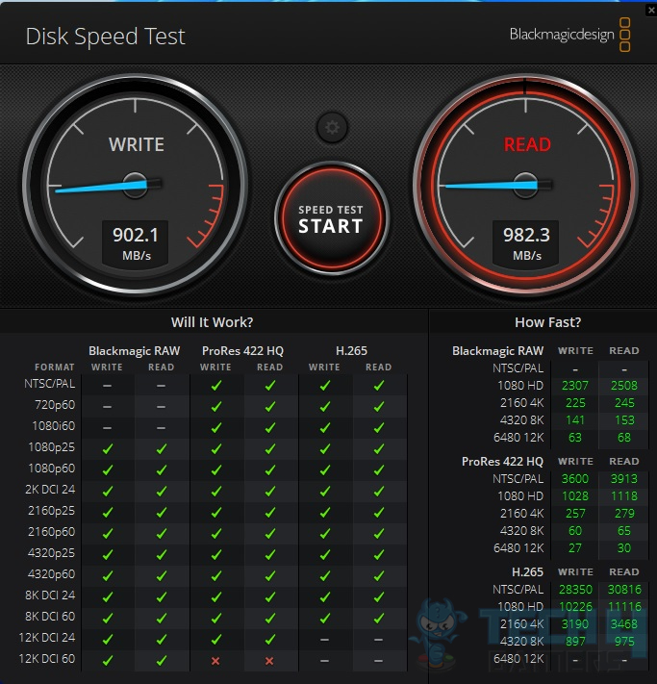Click the H.265 read checkmark for 2160p60
The width and height of the screenshot is (657, 684).
[379, 533]
